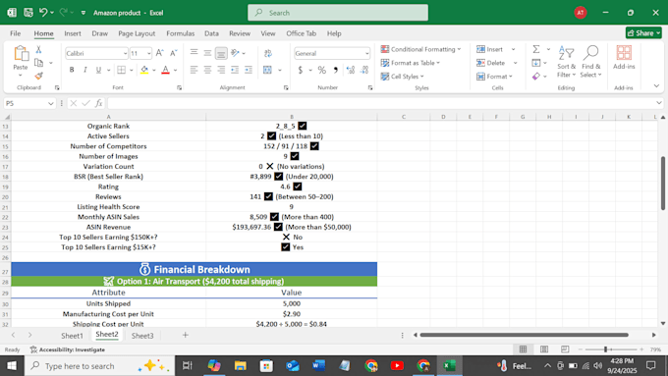Click the Increase Decimal icon

(350, 70)
